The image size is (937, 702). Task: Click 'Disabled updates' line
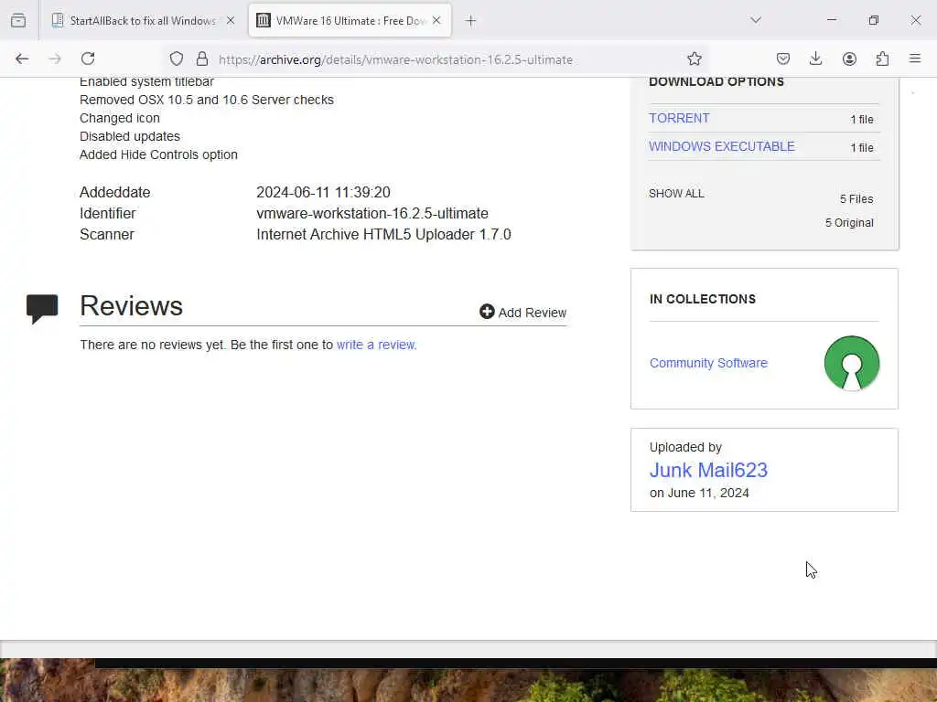click(x=130, y=136)
